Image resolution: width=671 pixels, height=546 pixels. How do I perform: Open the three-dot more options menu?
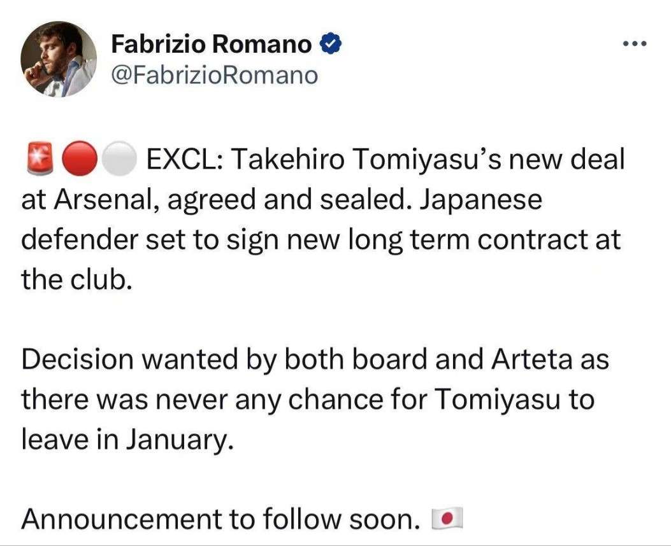(633, 44)
